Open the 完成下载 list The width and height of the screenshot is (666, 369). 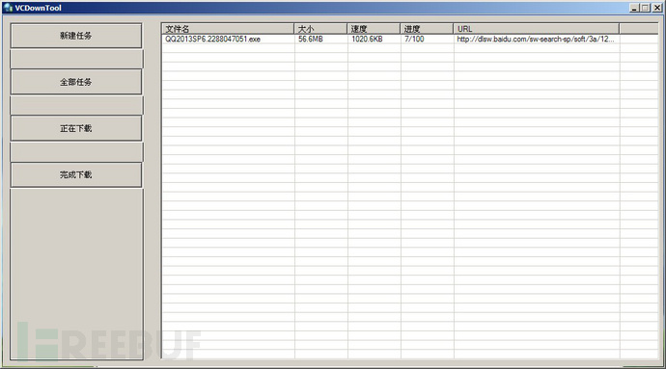[76, 174]
